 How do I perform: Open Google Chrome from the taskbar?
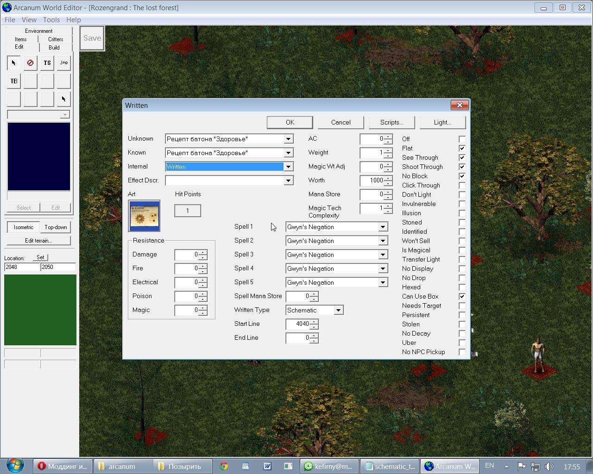tap(224, 466)
